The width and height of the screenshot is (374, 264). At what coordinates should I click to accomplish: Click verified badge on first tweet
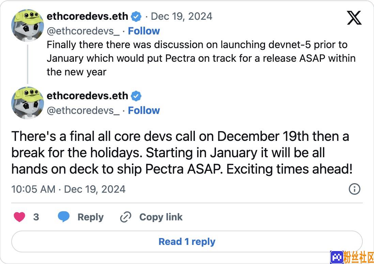(136, 16)
